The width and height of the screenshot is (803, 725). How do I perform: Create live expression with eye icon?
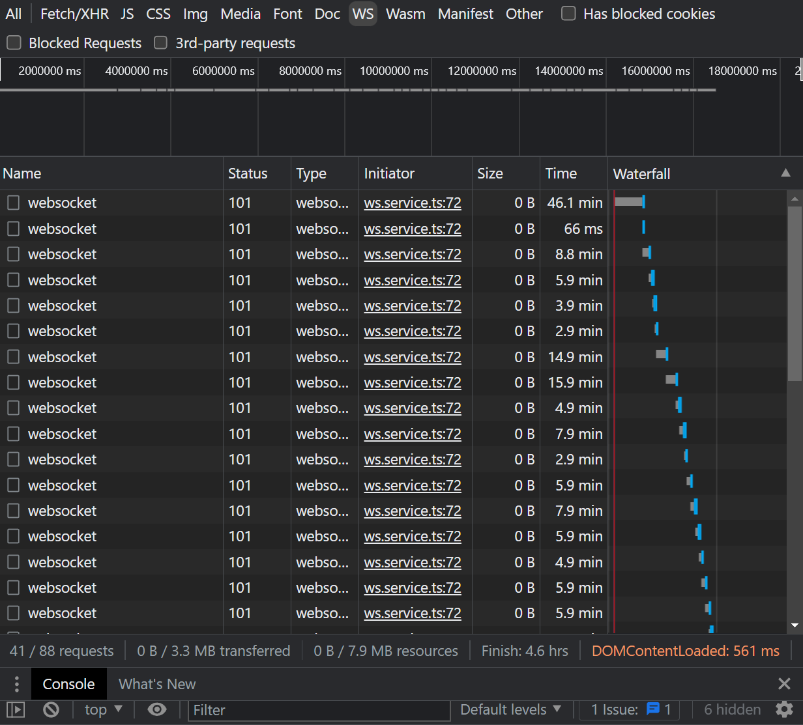[157, 709]
